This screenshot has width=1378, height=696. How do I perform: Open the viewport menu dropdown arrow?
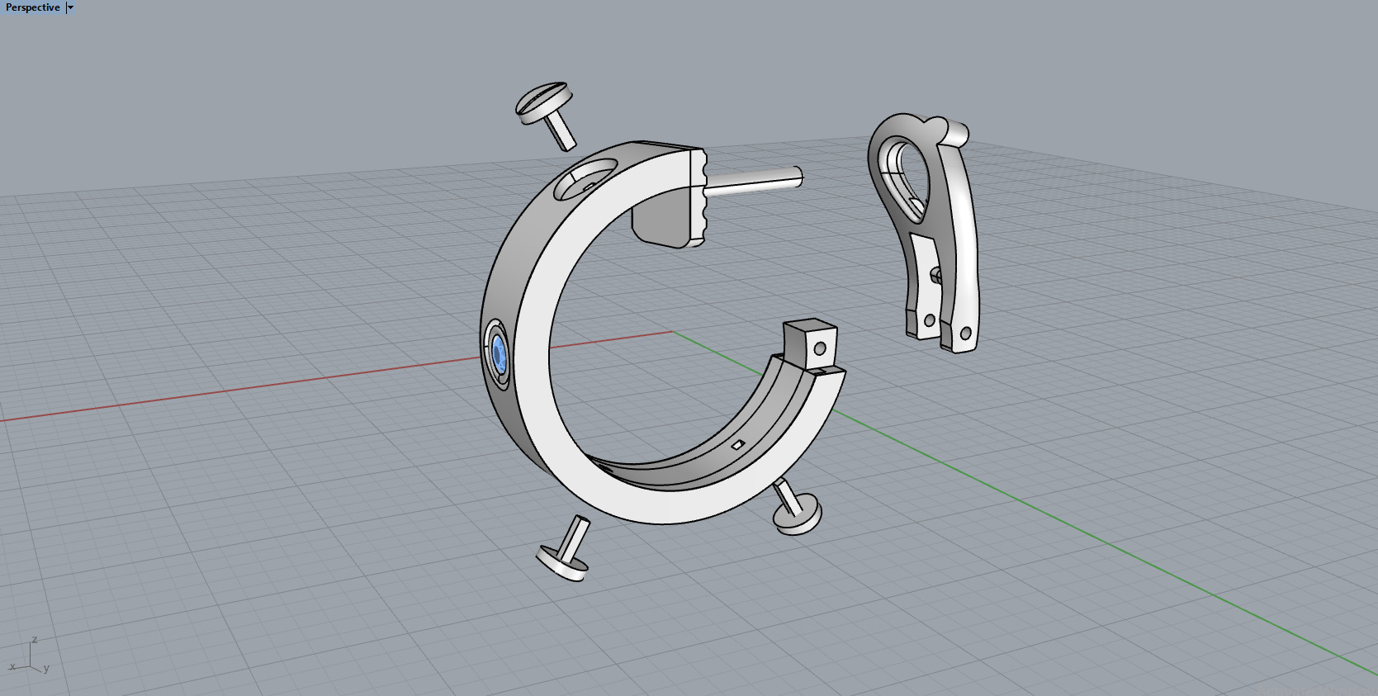70,7
